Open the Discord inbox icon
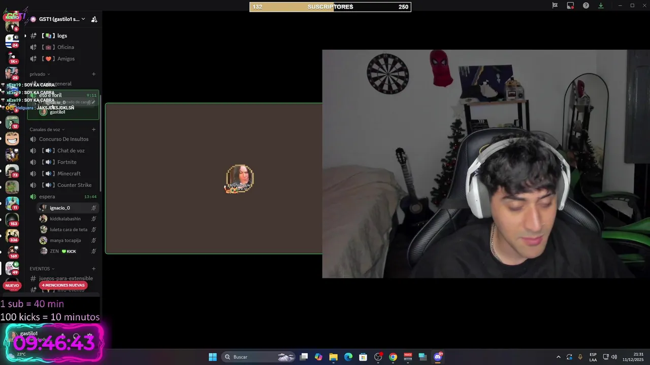 click(570, 6)
